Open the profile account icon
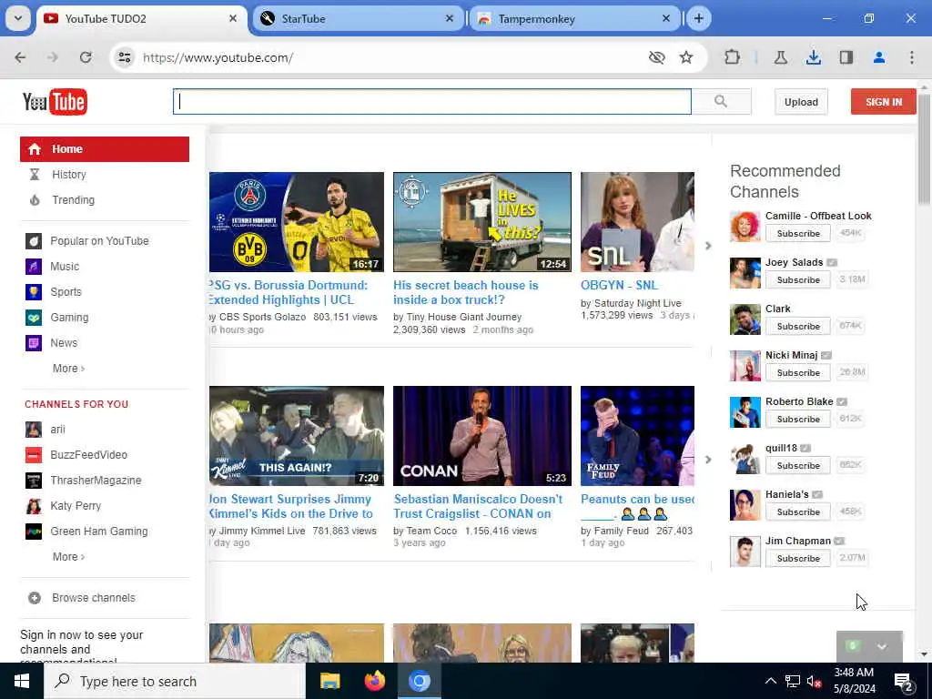The image size is (932, 699). click(879, 57)
